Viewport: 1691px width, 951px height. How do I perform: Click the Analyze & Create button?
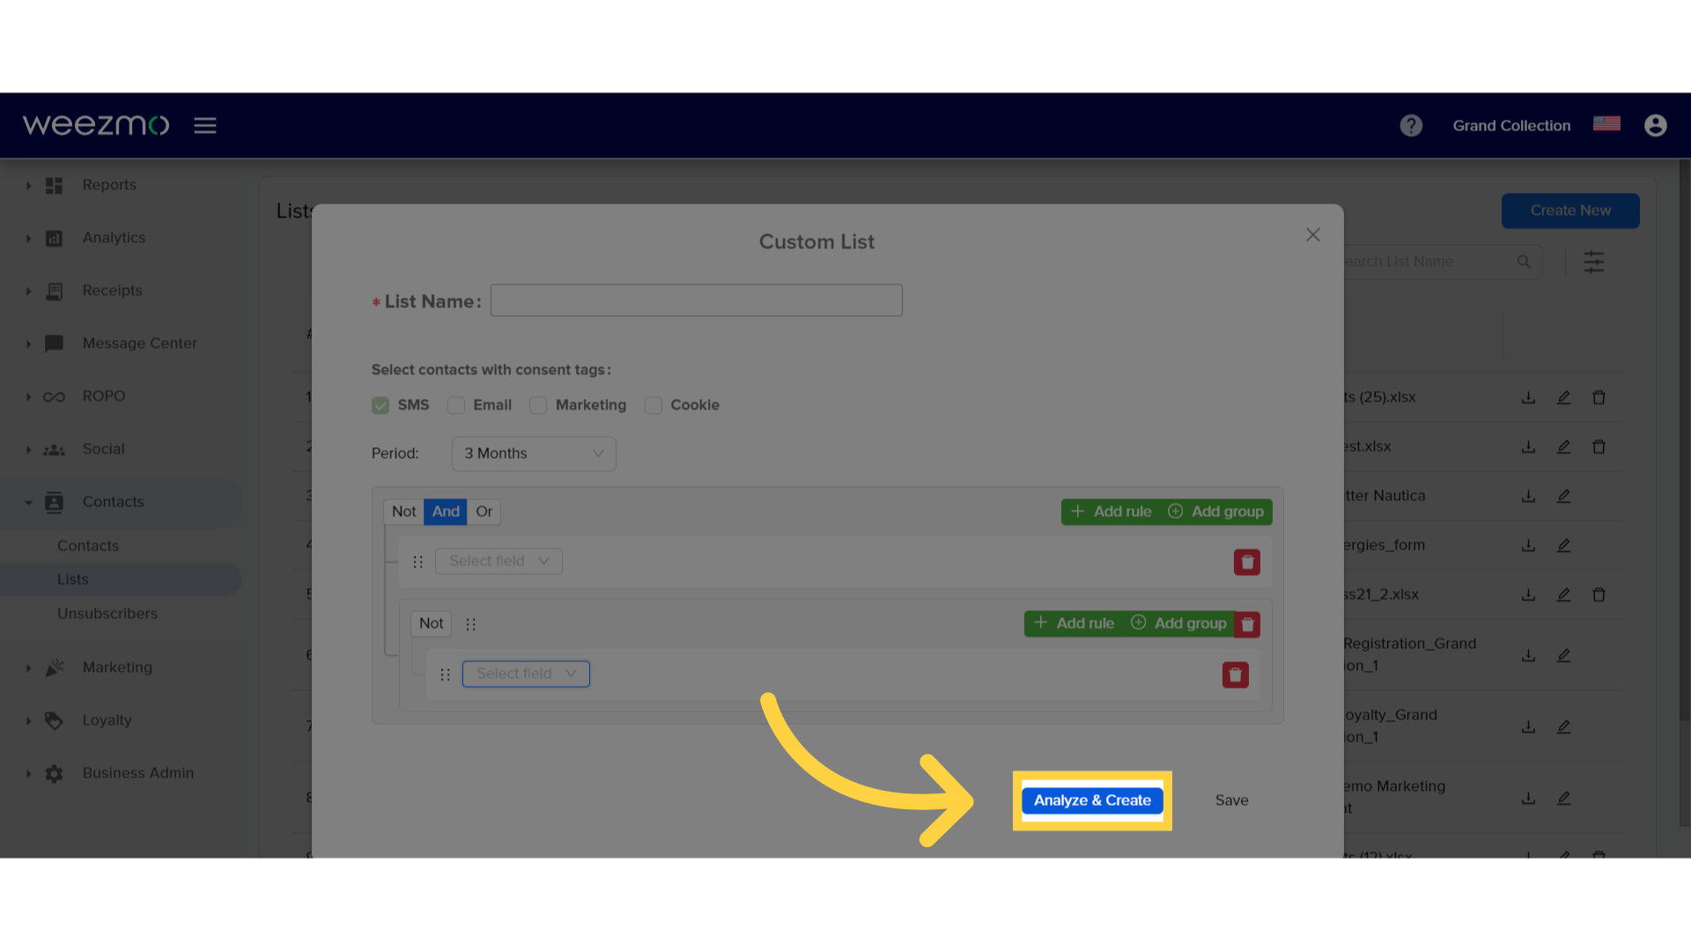pos(1092,800)
